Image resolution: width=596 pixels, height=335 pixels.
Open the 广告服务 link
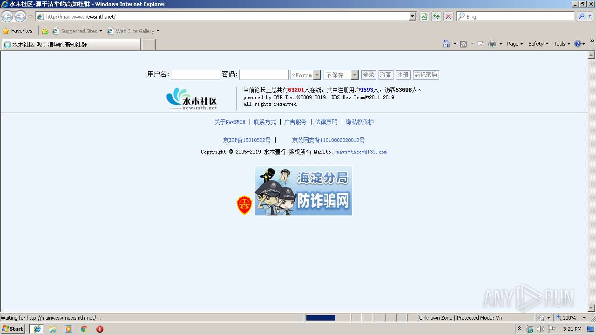point(295,122)
